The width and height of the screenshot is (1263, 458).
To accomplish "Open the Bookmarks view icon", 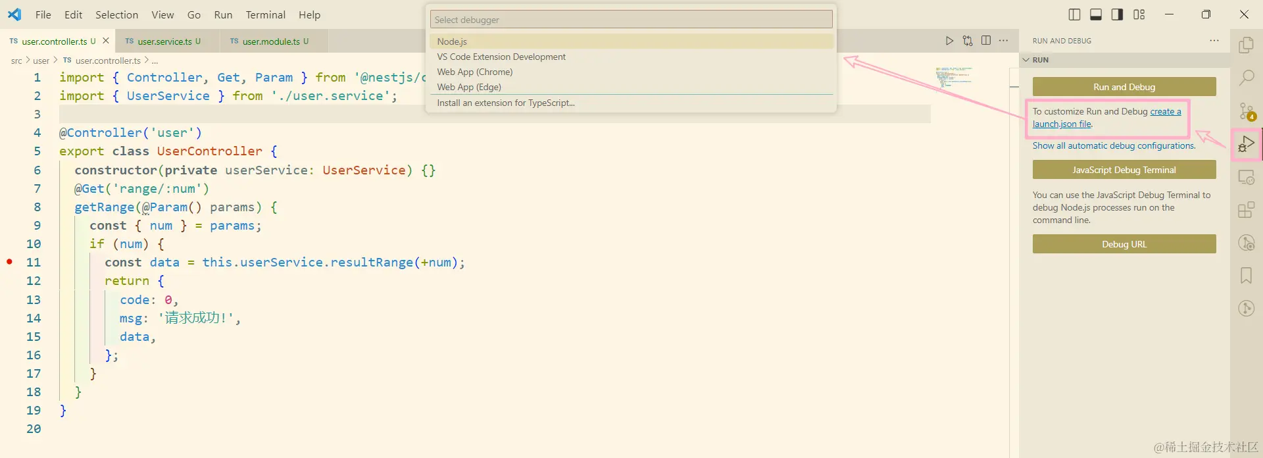I will point(1246,275).
